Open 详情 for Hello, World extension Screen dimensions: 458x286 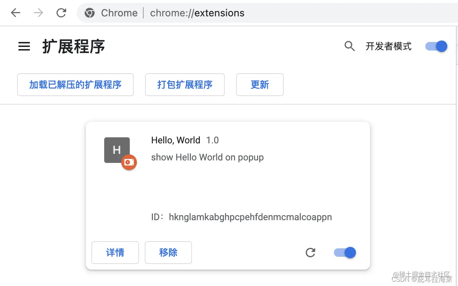(115, 253)
